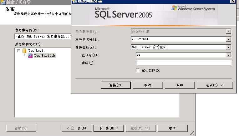
Task: Click the TestRepl database cylinder icon
Action: [24, 51]
